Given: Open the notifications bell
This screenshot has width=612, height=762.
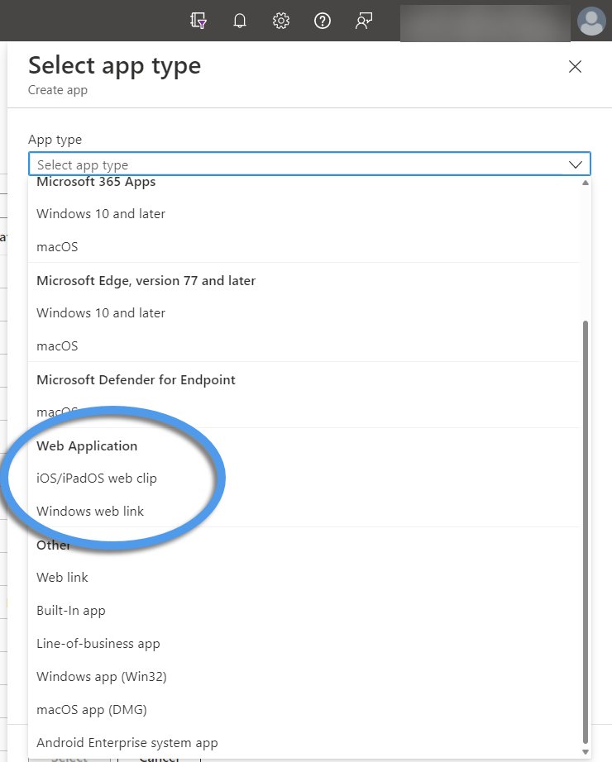Looking at the screenshot, I should point(239,21).
